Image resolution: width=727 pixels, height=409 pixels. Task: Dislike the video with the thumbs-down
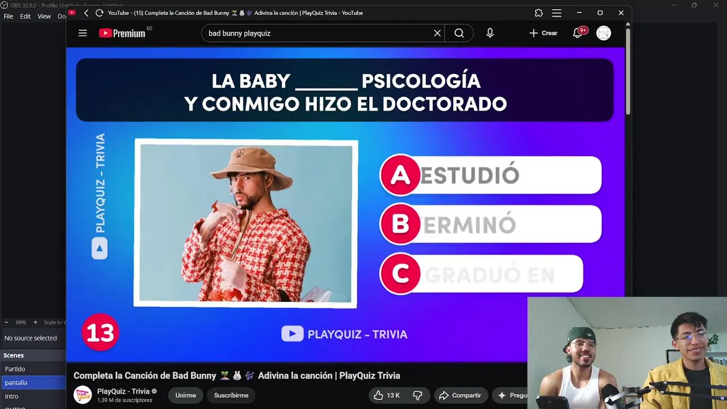pyautogui.click(x=417, y=395)
